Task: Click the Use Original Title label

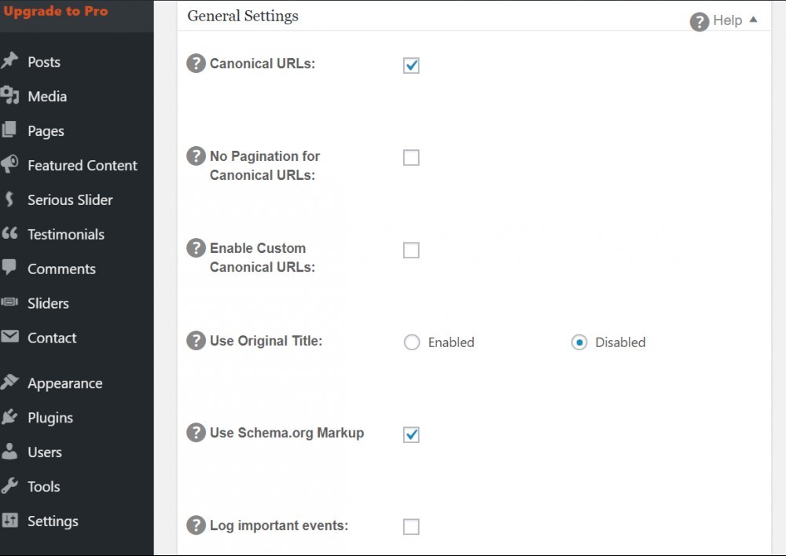Action: pos(266,341)
